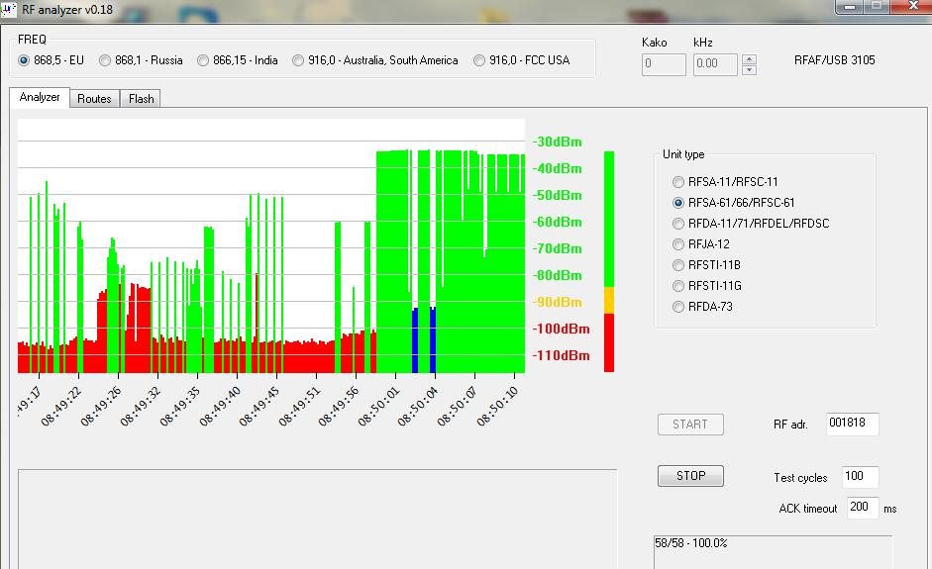
Task: Close the RF analyzer window
Action: pyautogui.click(x=913, y=6)
